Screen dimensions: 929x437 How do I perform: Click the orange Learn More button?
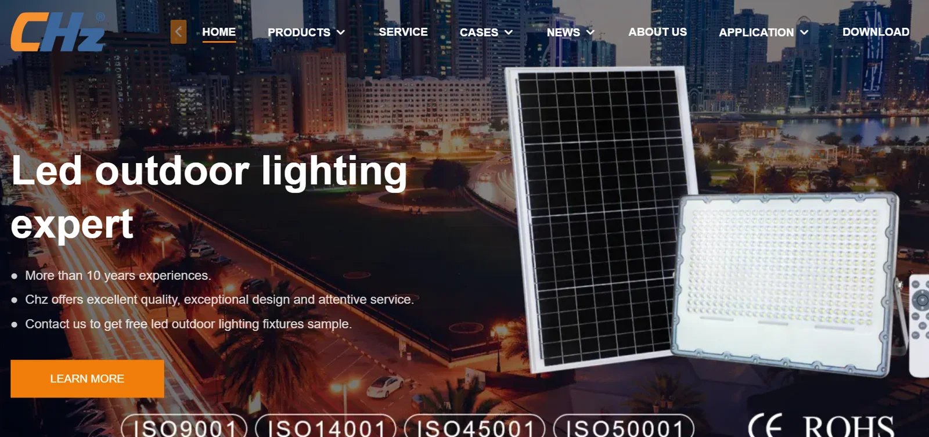coord(87,378)
